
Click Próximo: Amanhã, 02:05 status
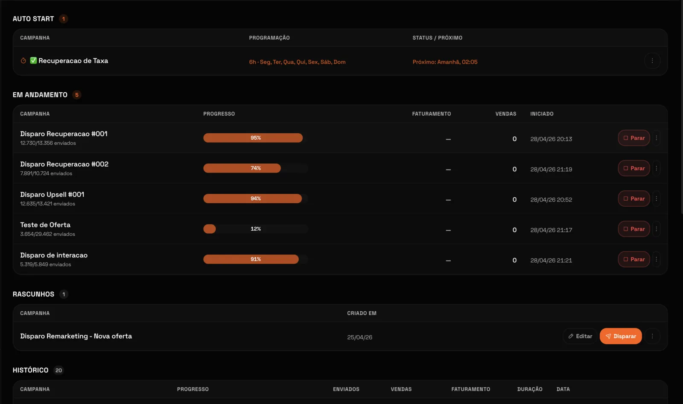pos(445,62)
